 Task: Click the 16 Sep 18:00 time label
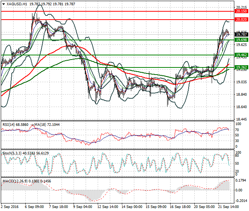click(x=180, y=207)
